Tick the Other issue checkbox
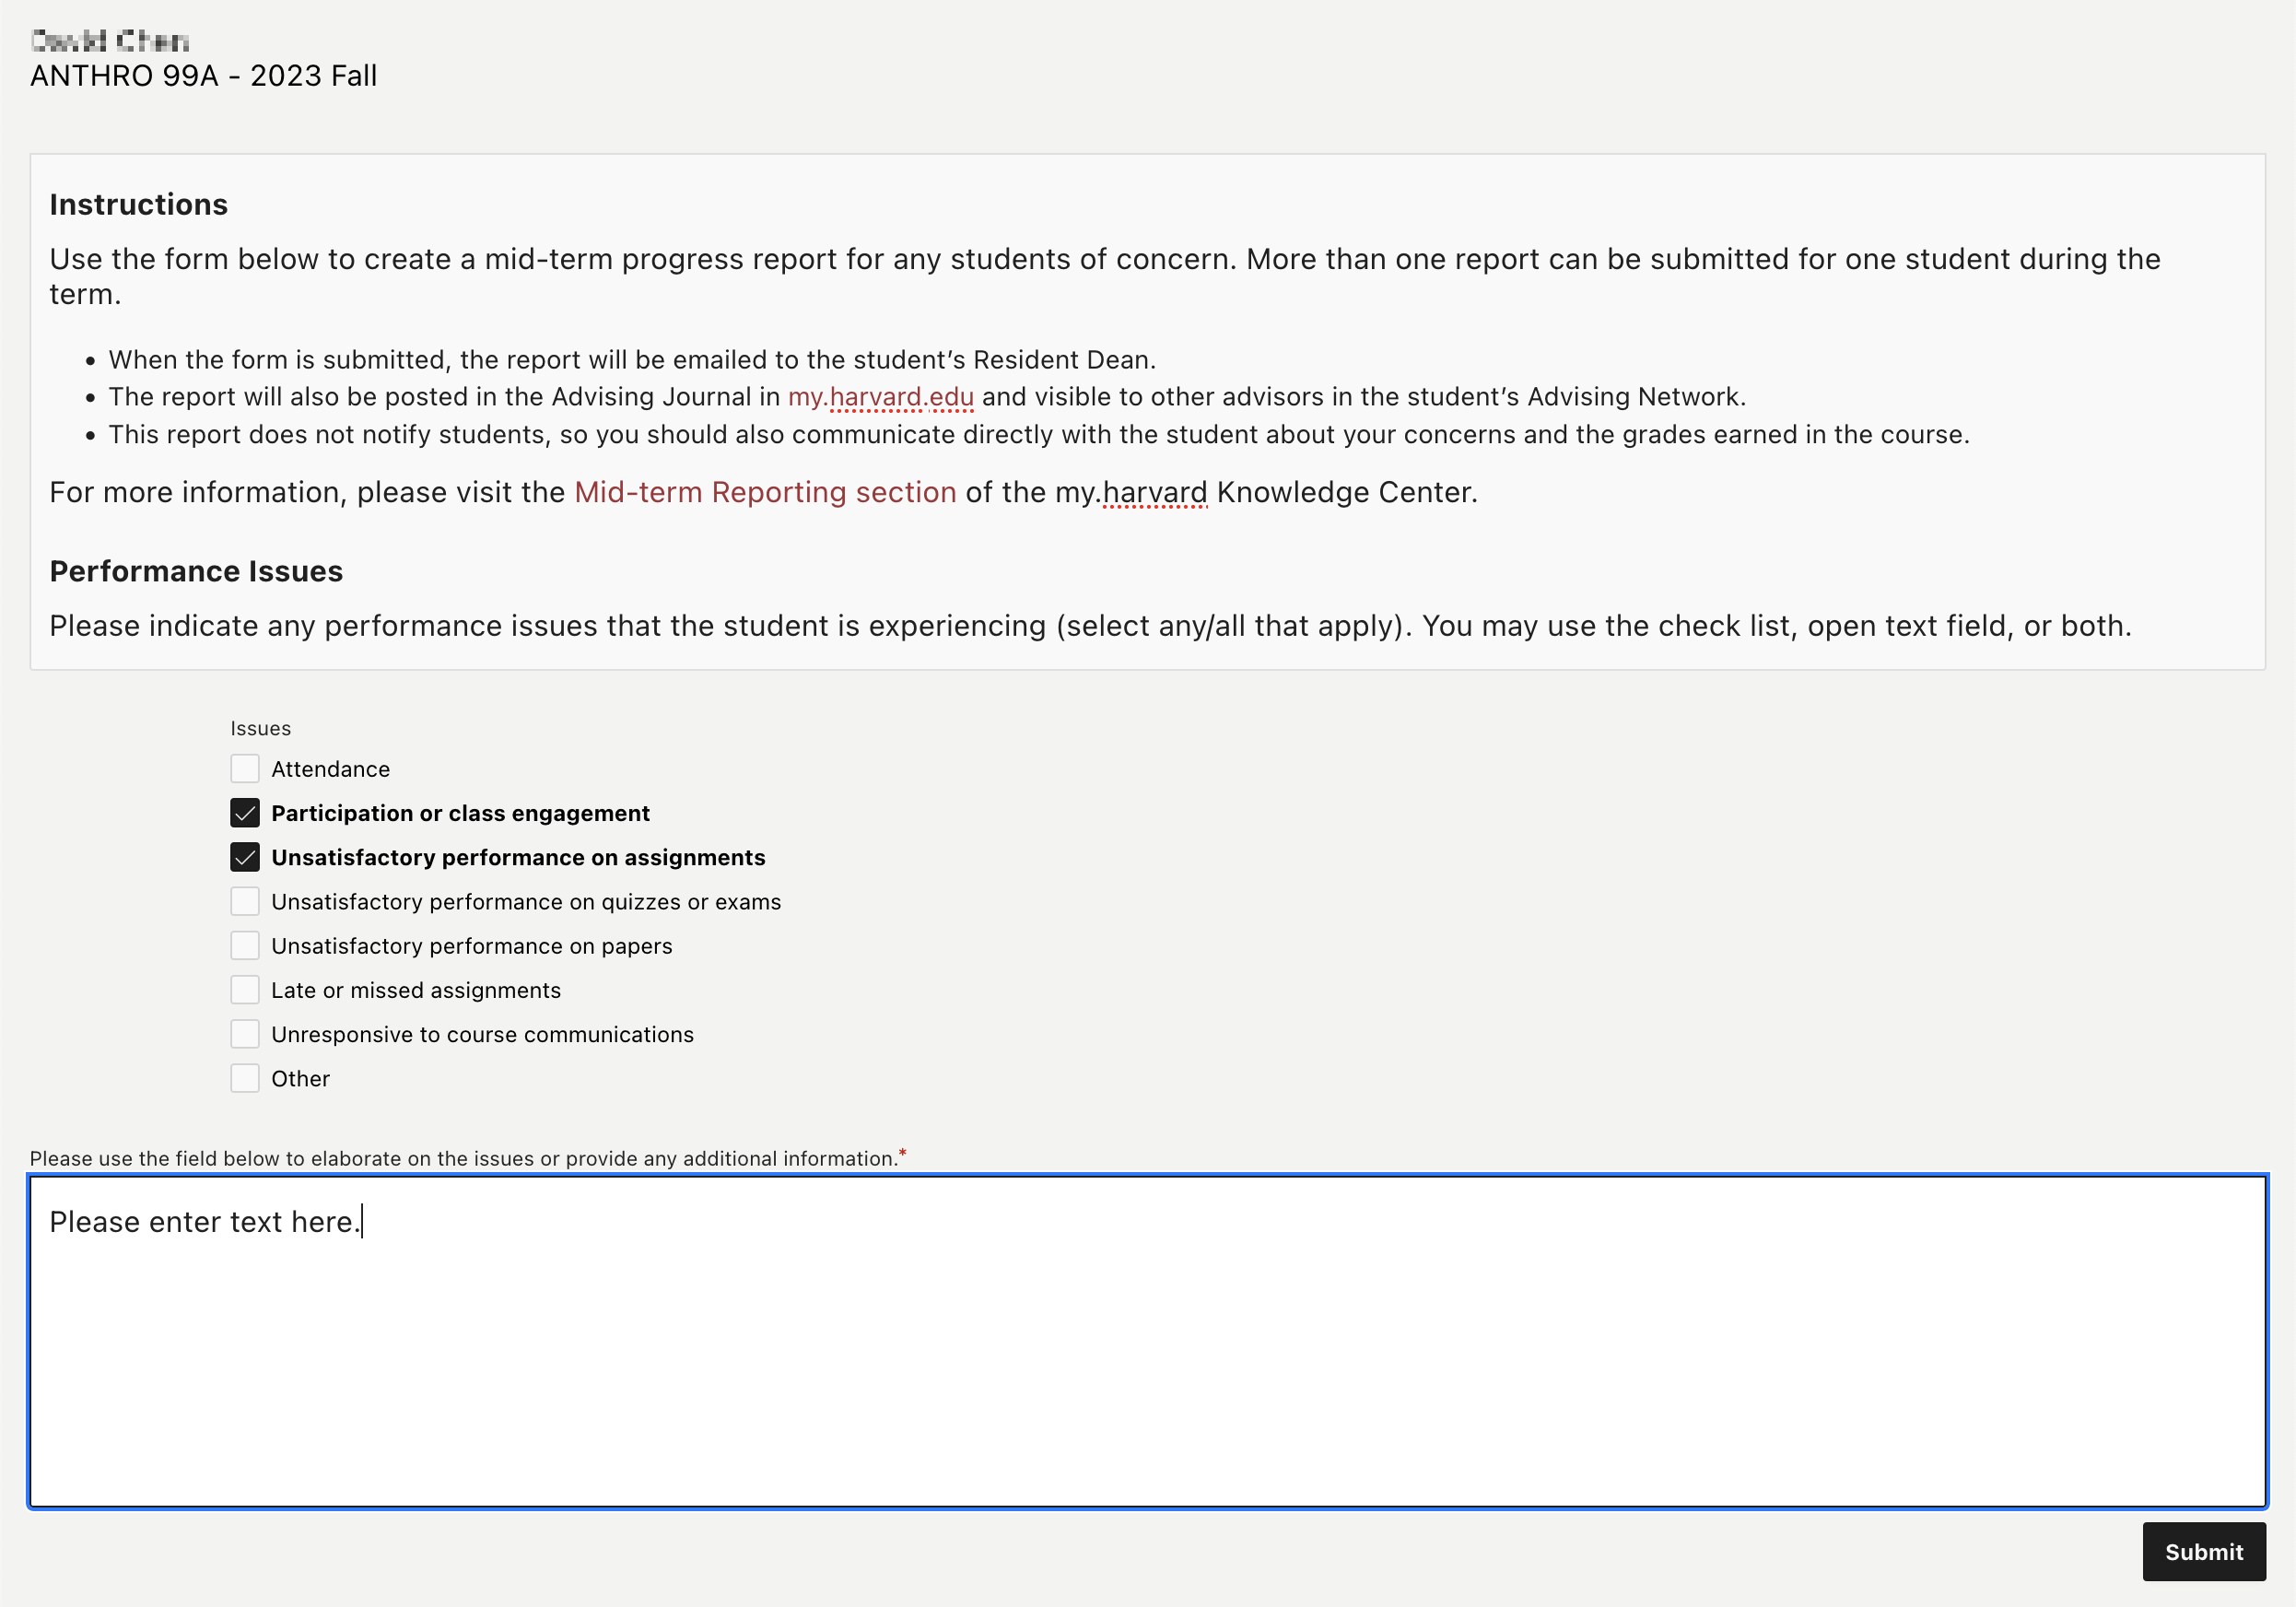The height and width of the screenshot is (1607, 2296). tap(245, 1078)
